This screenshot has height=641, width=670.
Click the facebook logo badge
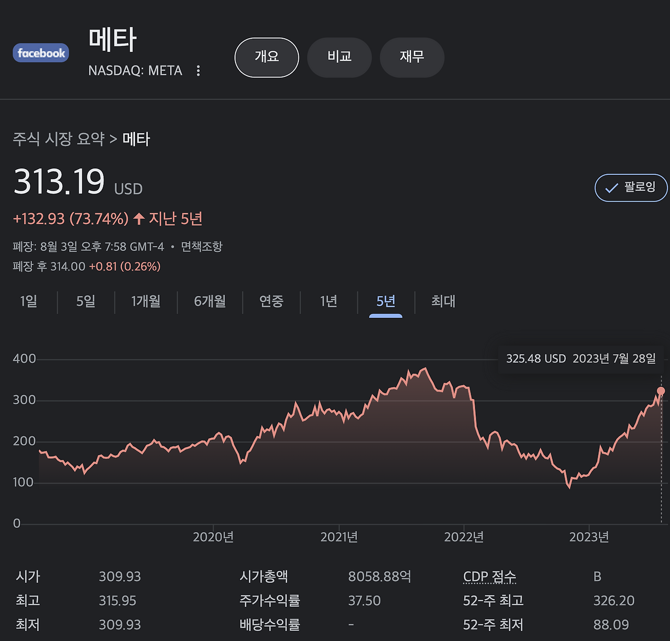tap(41, 53)
